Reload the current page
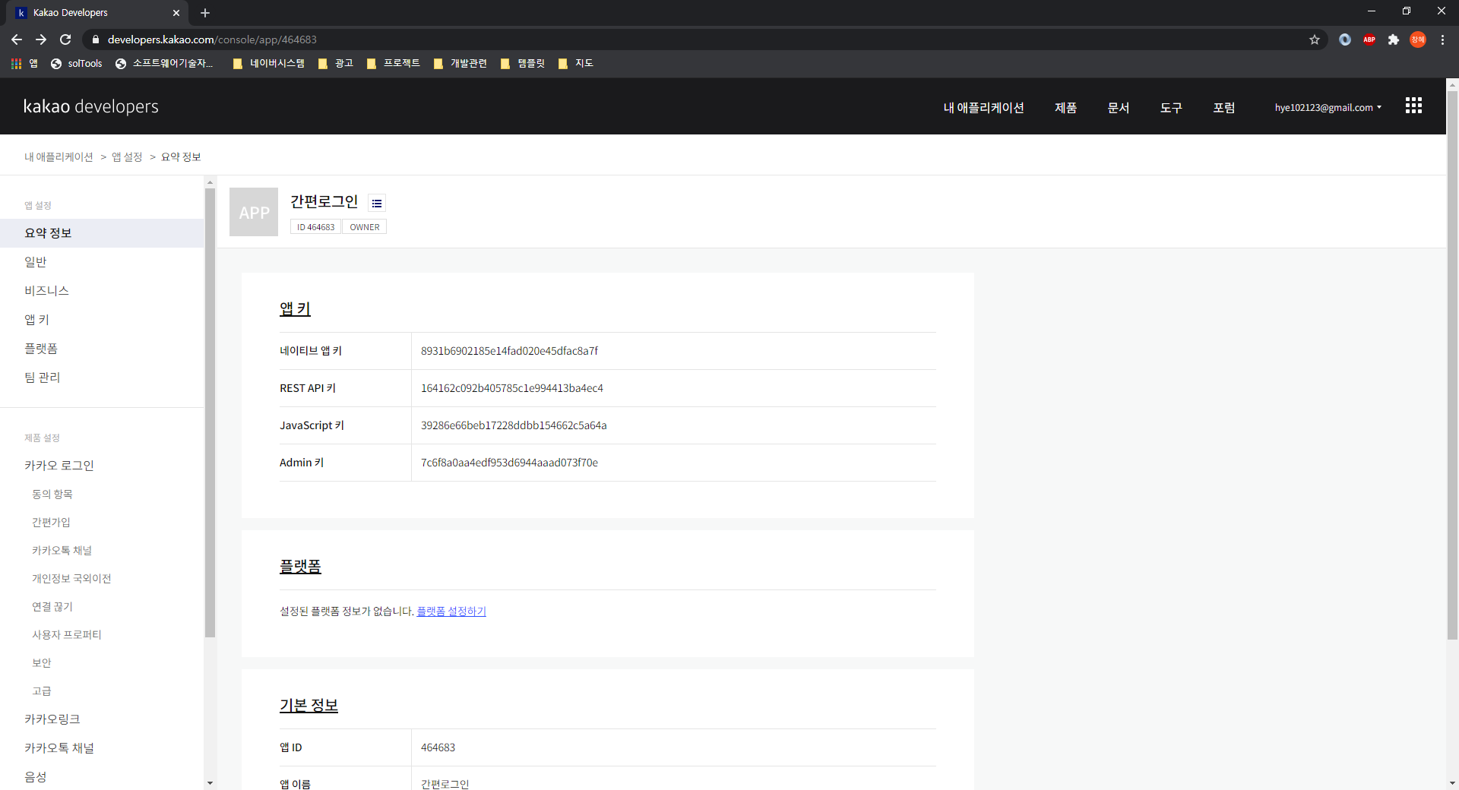This screenshot has width=1459, height=790. pyautogui.click(x=65, y=39)
